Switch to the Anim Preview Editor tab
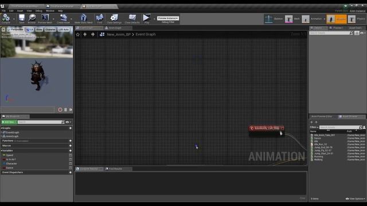The width and height of the screenshot is (367, 206). [321, 116]
